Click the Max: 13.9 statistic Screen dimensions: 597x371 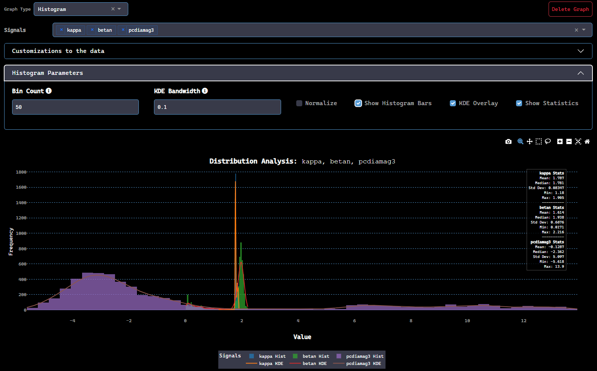tap(554, 267)
